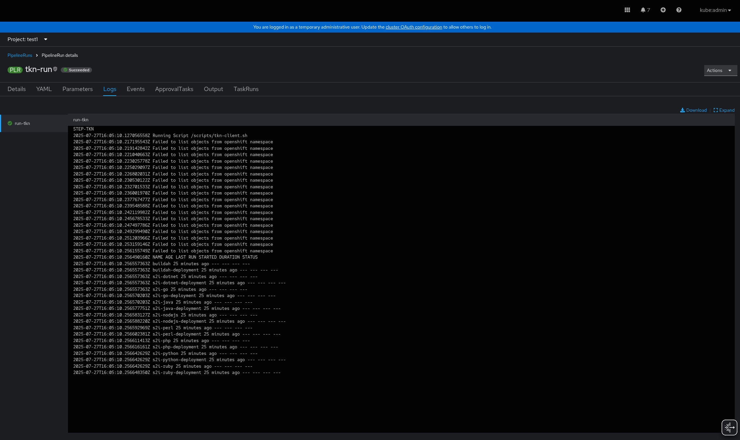The image size is (740, 440).
Task: Click the shield icon beside tkn-run
Action: tap(55, 69)
